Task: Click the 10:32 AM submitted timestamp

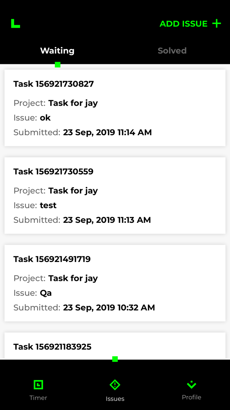Action: tap(109, 308)
